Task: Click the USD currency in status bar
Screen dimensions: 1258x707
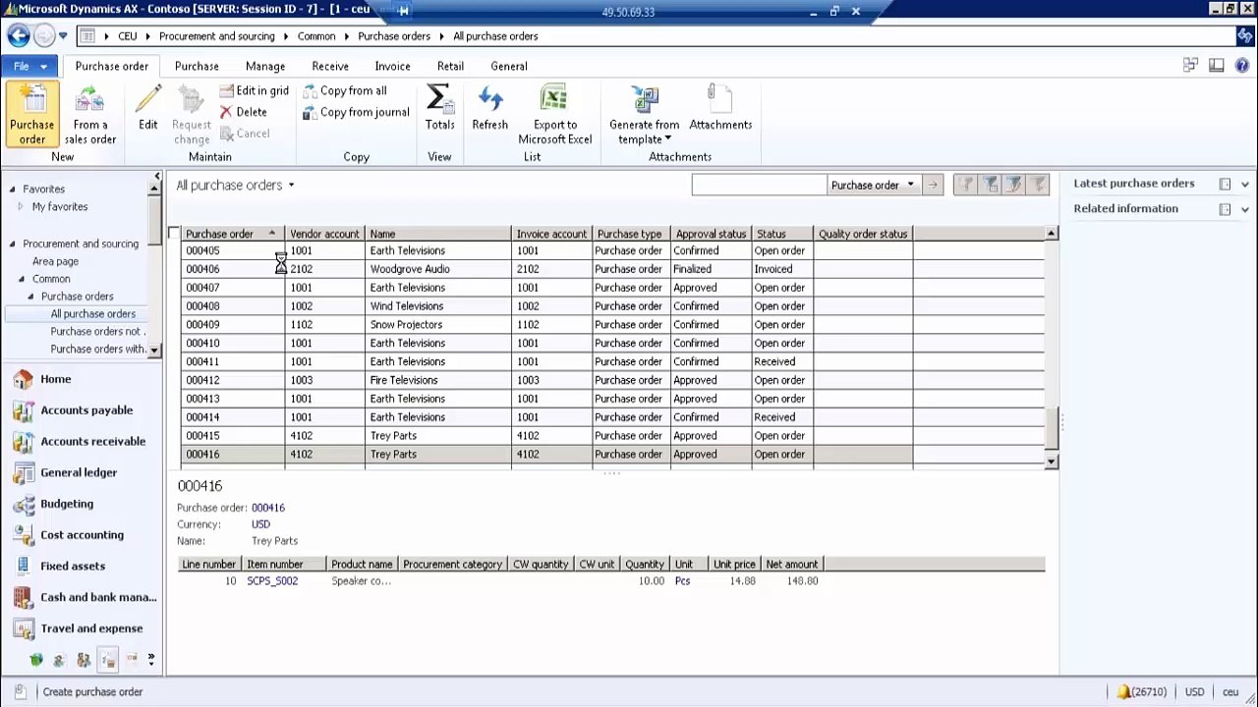Action: (x=1194, y=692)
